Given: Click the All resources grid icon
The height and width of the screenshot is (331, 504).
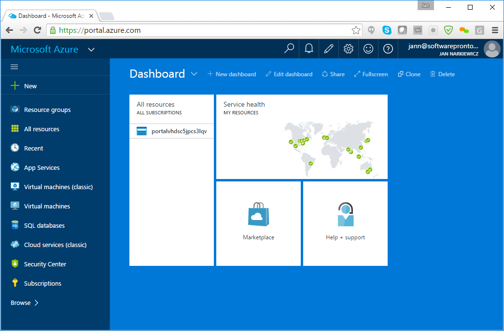Looking at the screenshot, I should pos(15,128).
